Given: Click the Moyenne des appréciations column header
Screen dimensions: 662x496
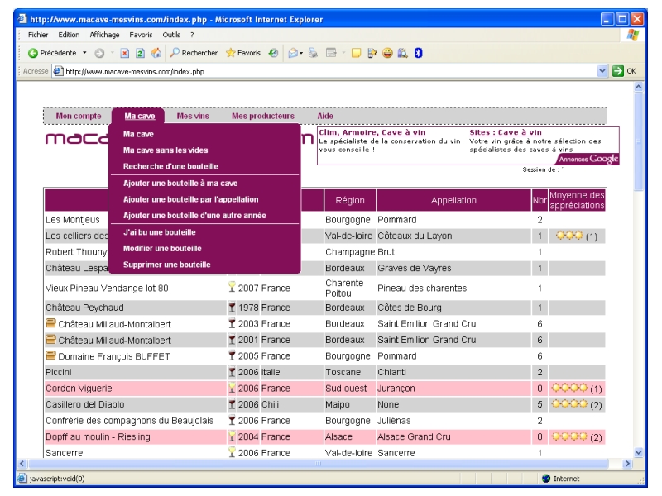Looking at the screenshot, I should point(577,200).
